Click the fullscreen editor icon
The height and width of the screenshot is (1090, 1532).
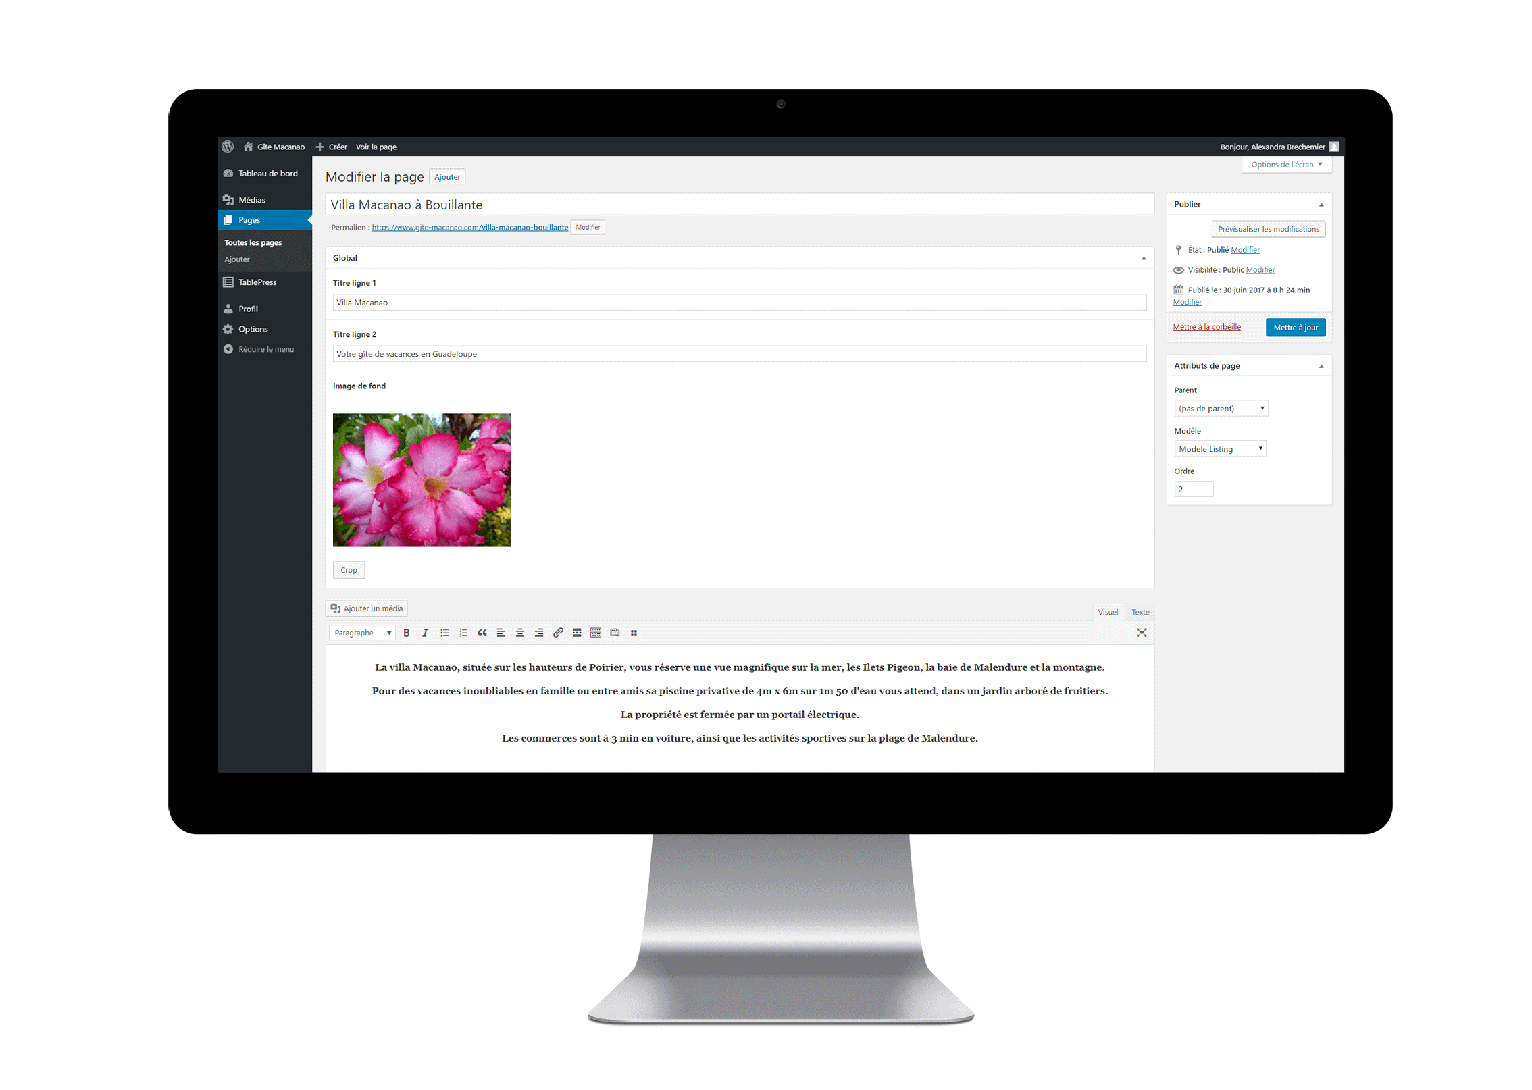pyautogui.click(x=1142, y=635)
